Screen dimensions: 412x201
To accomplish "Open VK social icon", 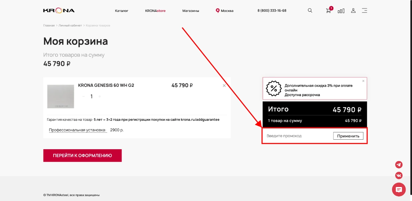I will (399, 175).
